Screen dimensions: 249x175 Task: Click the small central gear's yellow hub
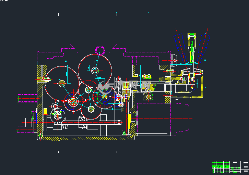click(x=88, y=90)
